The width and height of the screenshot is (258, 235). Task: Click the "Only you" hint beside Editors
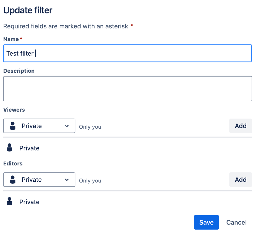90,181
